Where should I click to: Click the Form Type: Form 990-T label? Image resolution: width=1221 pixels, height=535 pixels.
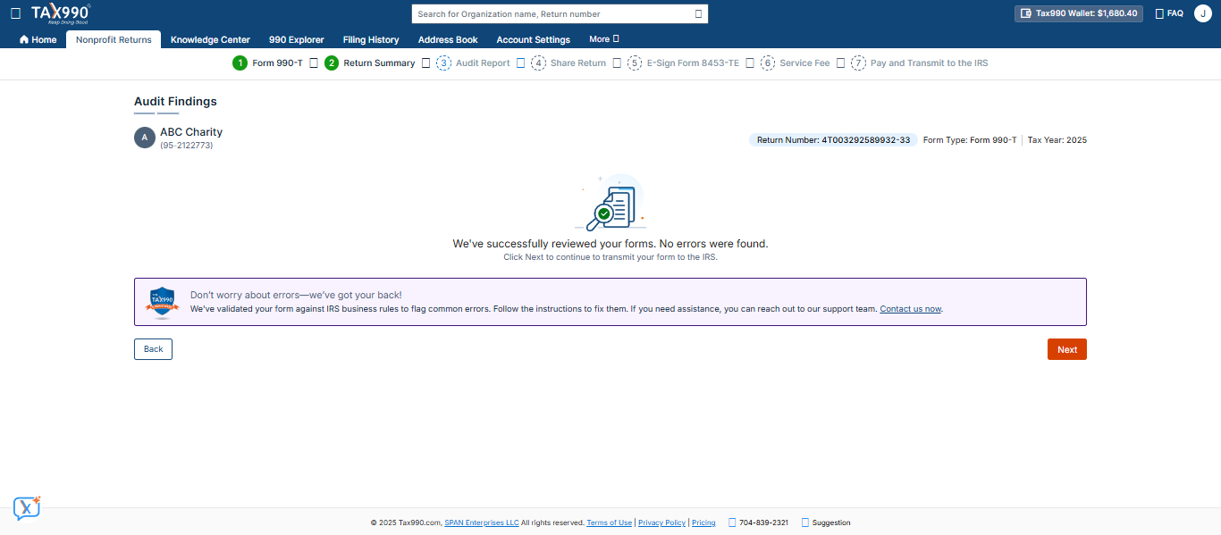click(x=970, y=140)
